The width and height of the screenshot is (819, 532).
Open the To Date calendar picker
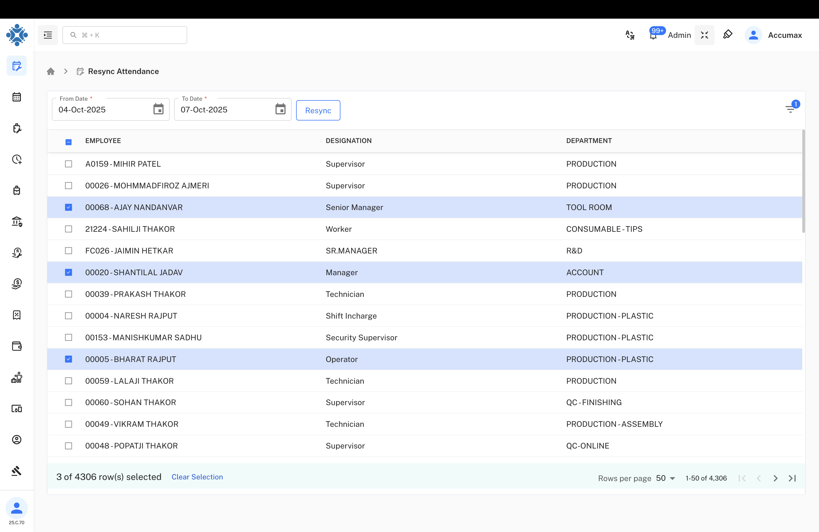tap(281, 109)
